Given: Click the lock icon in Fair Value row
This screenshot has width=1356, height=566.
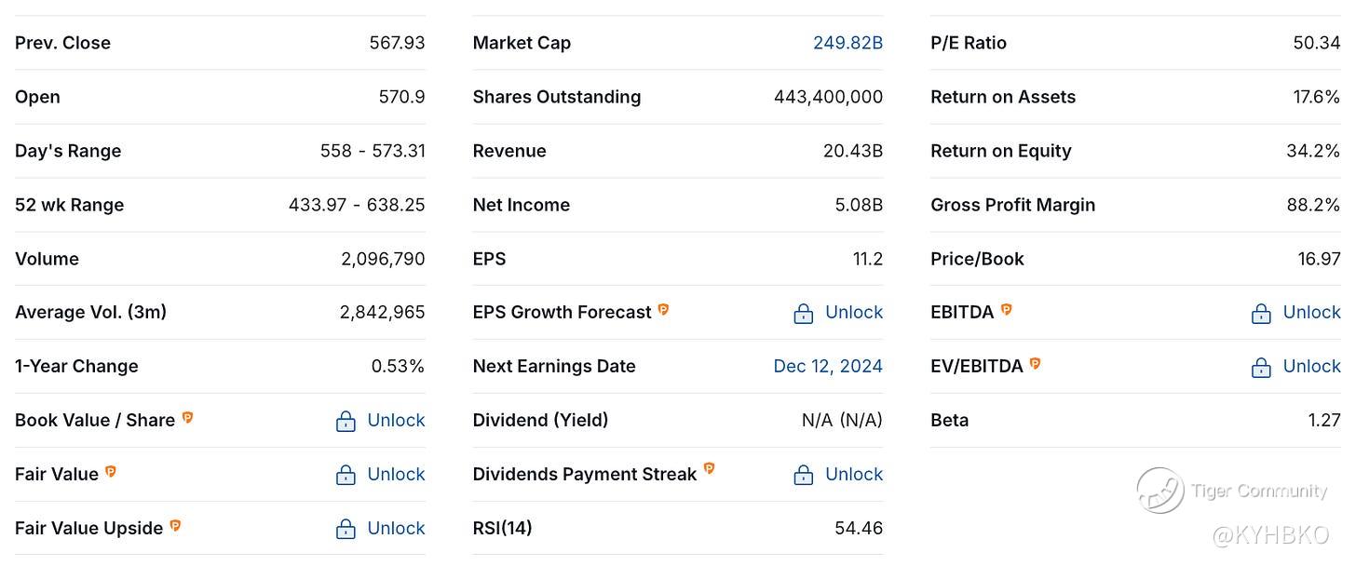Looking at the screenshot, I should (x=346, y=476).
